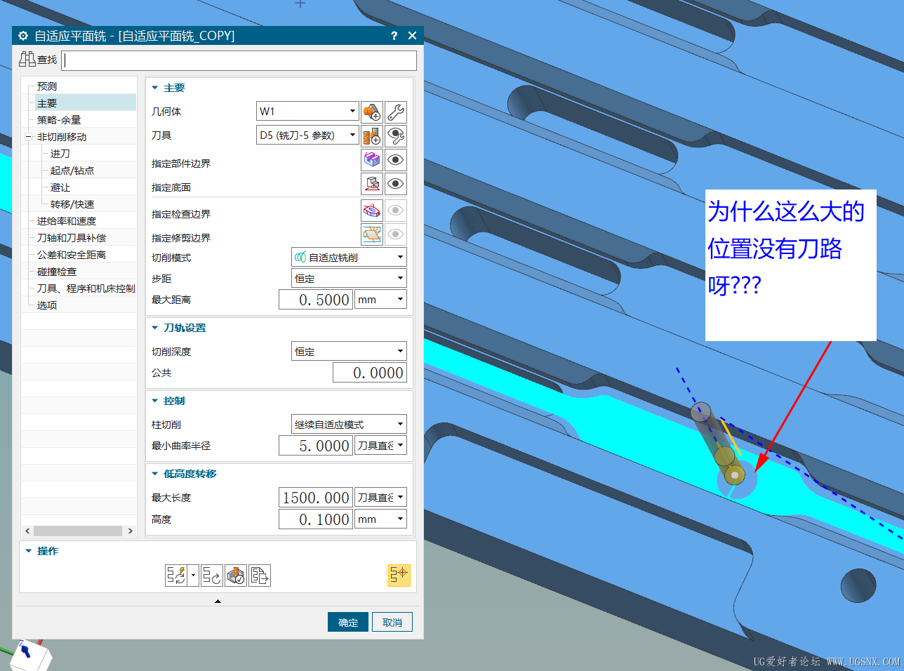Image resolution: width=904 pixels, height=671 pixels.
Task: Click the Generate tool path icon
Action: tap(176, 576)
